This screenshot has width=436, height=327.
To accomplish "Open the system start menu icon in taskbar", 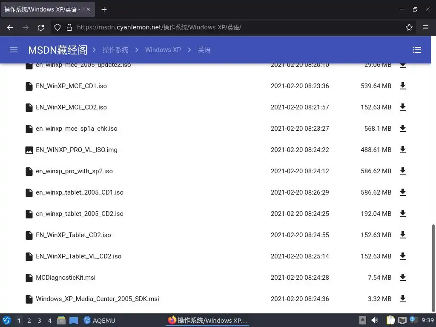I will click(x=7, y=320).
